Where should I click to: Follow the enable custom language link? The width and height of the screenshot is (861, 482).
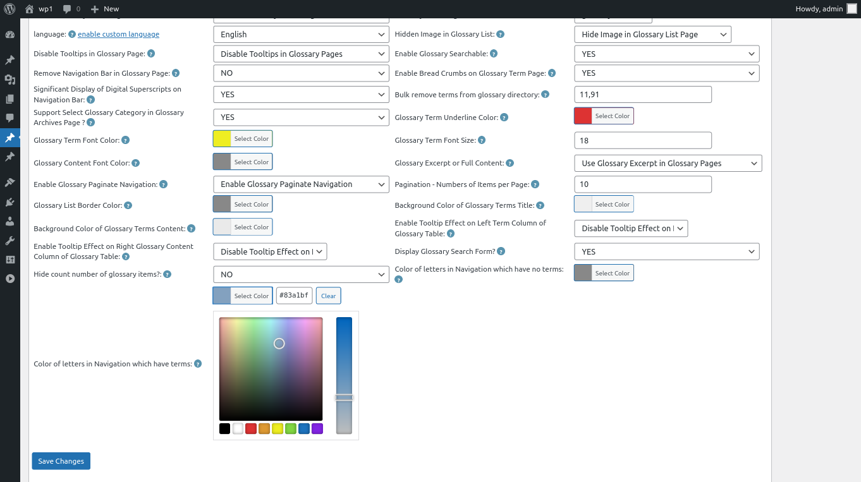118,34
